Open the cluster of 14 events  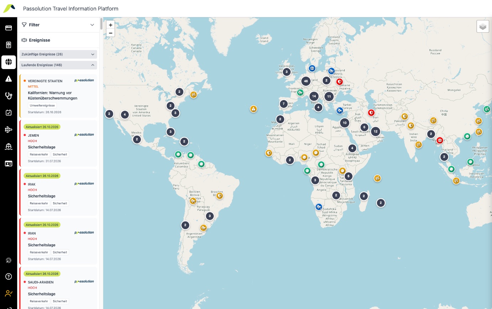(314, 96)
